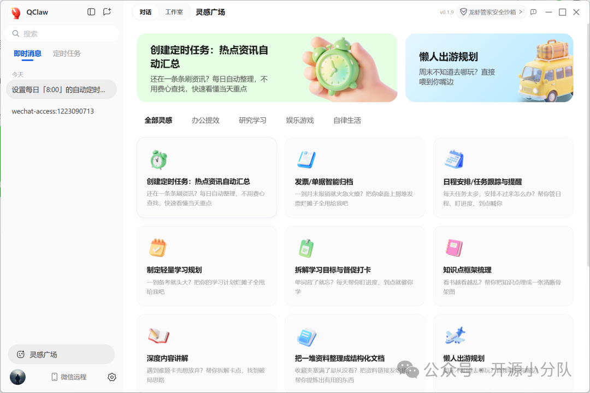Open settings via the gear icon

[111, 377]
